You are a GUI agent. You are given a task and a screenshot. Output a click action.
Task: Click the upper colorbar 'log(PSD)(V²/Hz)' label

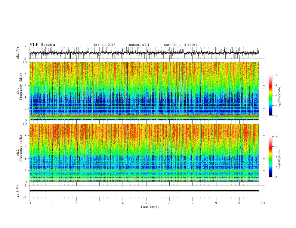[x=280, y=97]
